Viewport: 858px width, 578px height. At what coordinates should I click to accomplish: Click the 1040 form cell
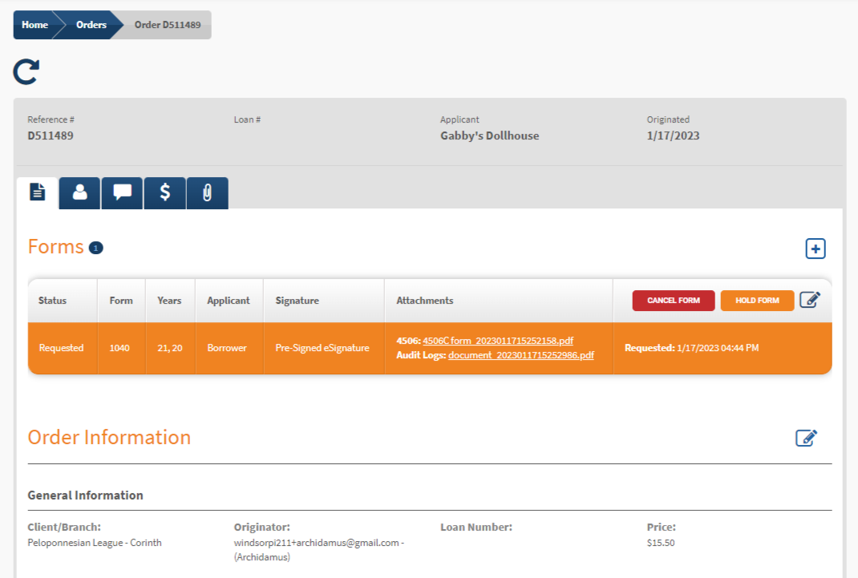pos(119,348)
